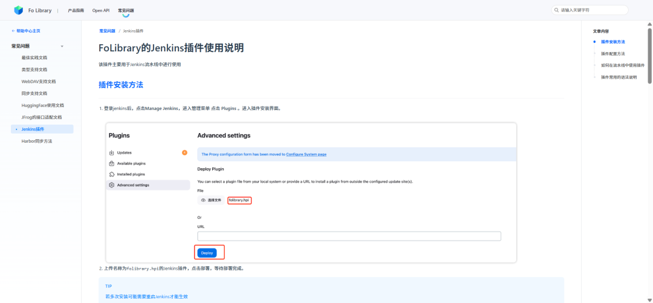
Task: Focus the keyword search input field
Action: (590, 10)
